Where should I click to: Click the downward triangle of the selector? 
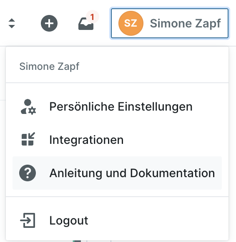[x=12, y=27]
